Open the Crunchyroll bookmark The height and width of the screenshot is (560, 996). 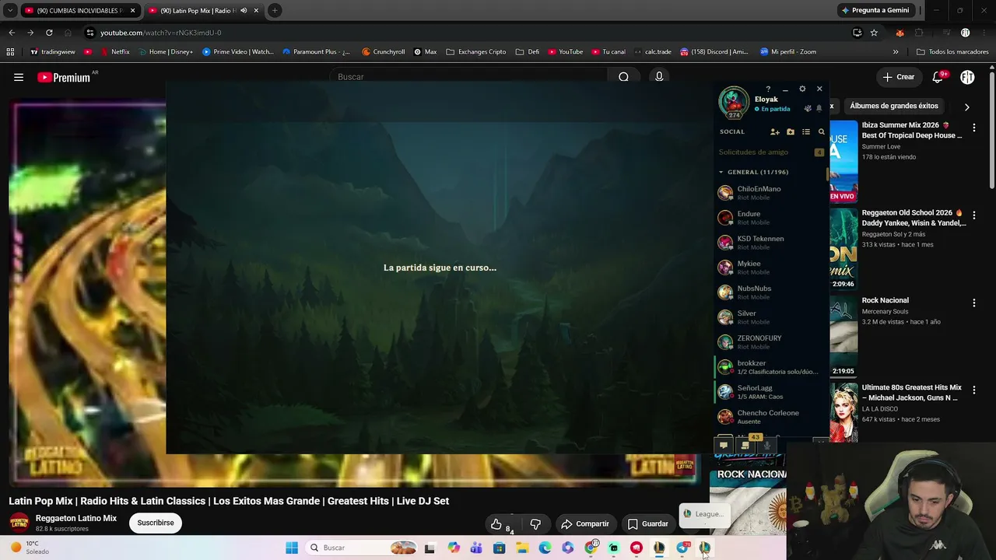[383, 52]
